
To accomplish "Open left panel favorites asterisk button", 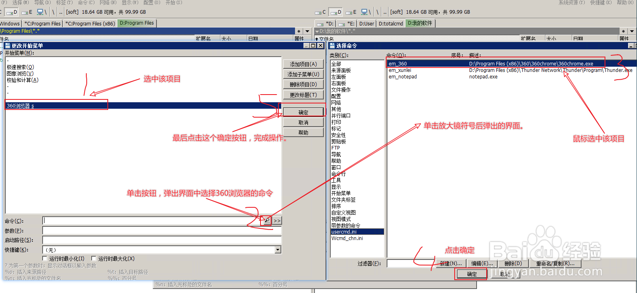I will tap(299, 31).
